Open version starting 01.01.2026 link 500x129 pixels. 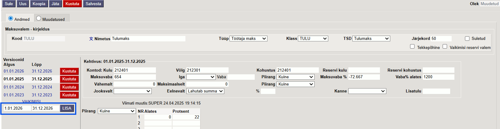tap(14, 71)
